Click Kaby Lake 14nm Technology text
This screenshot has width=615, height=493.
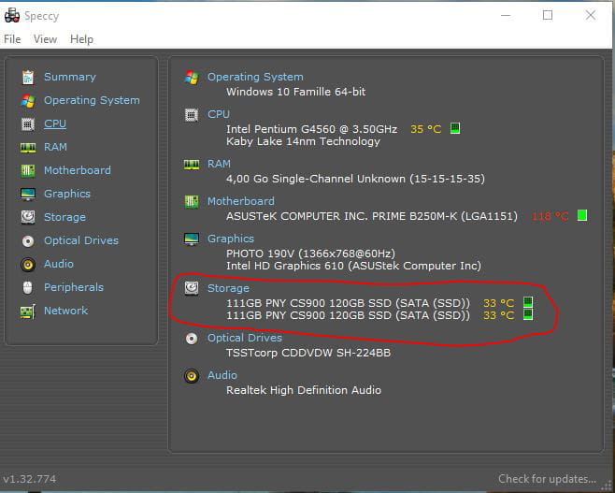pos(303,141)
